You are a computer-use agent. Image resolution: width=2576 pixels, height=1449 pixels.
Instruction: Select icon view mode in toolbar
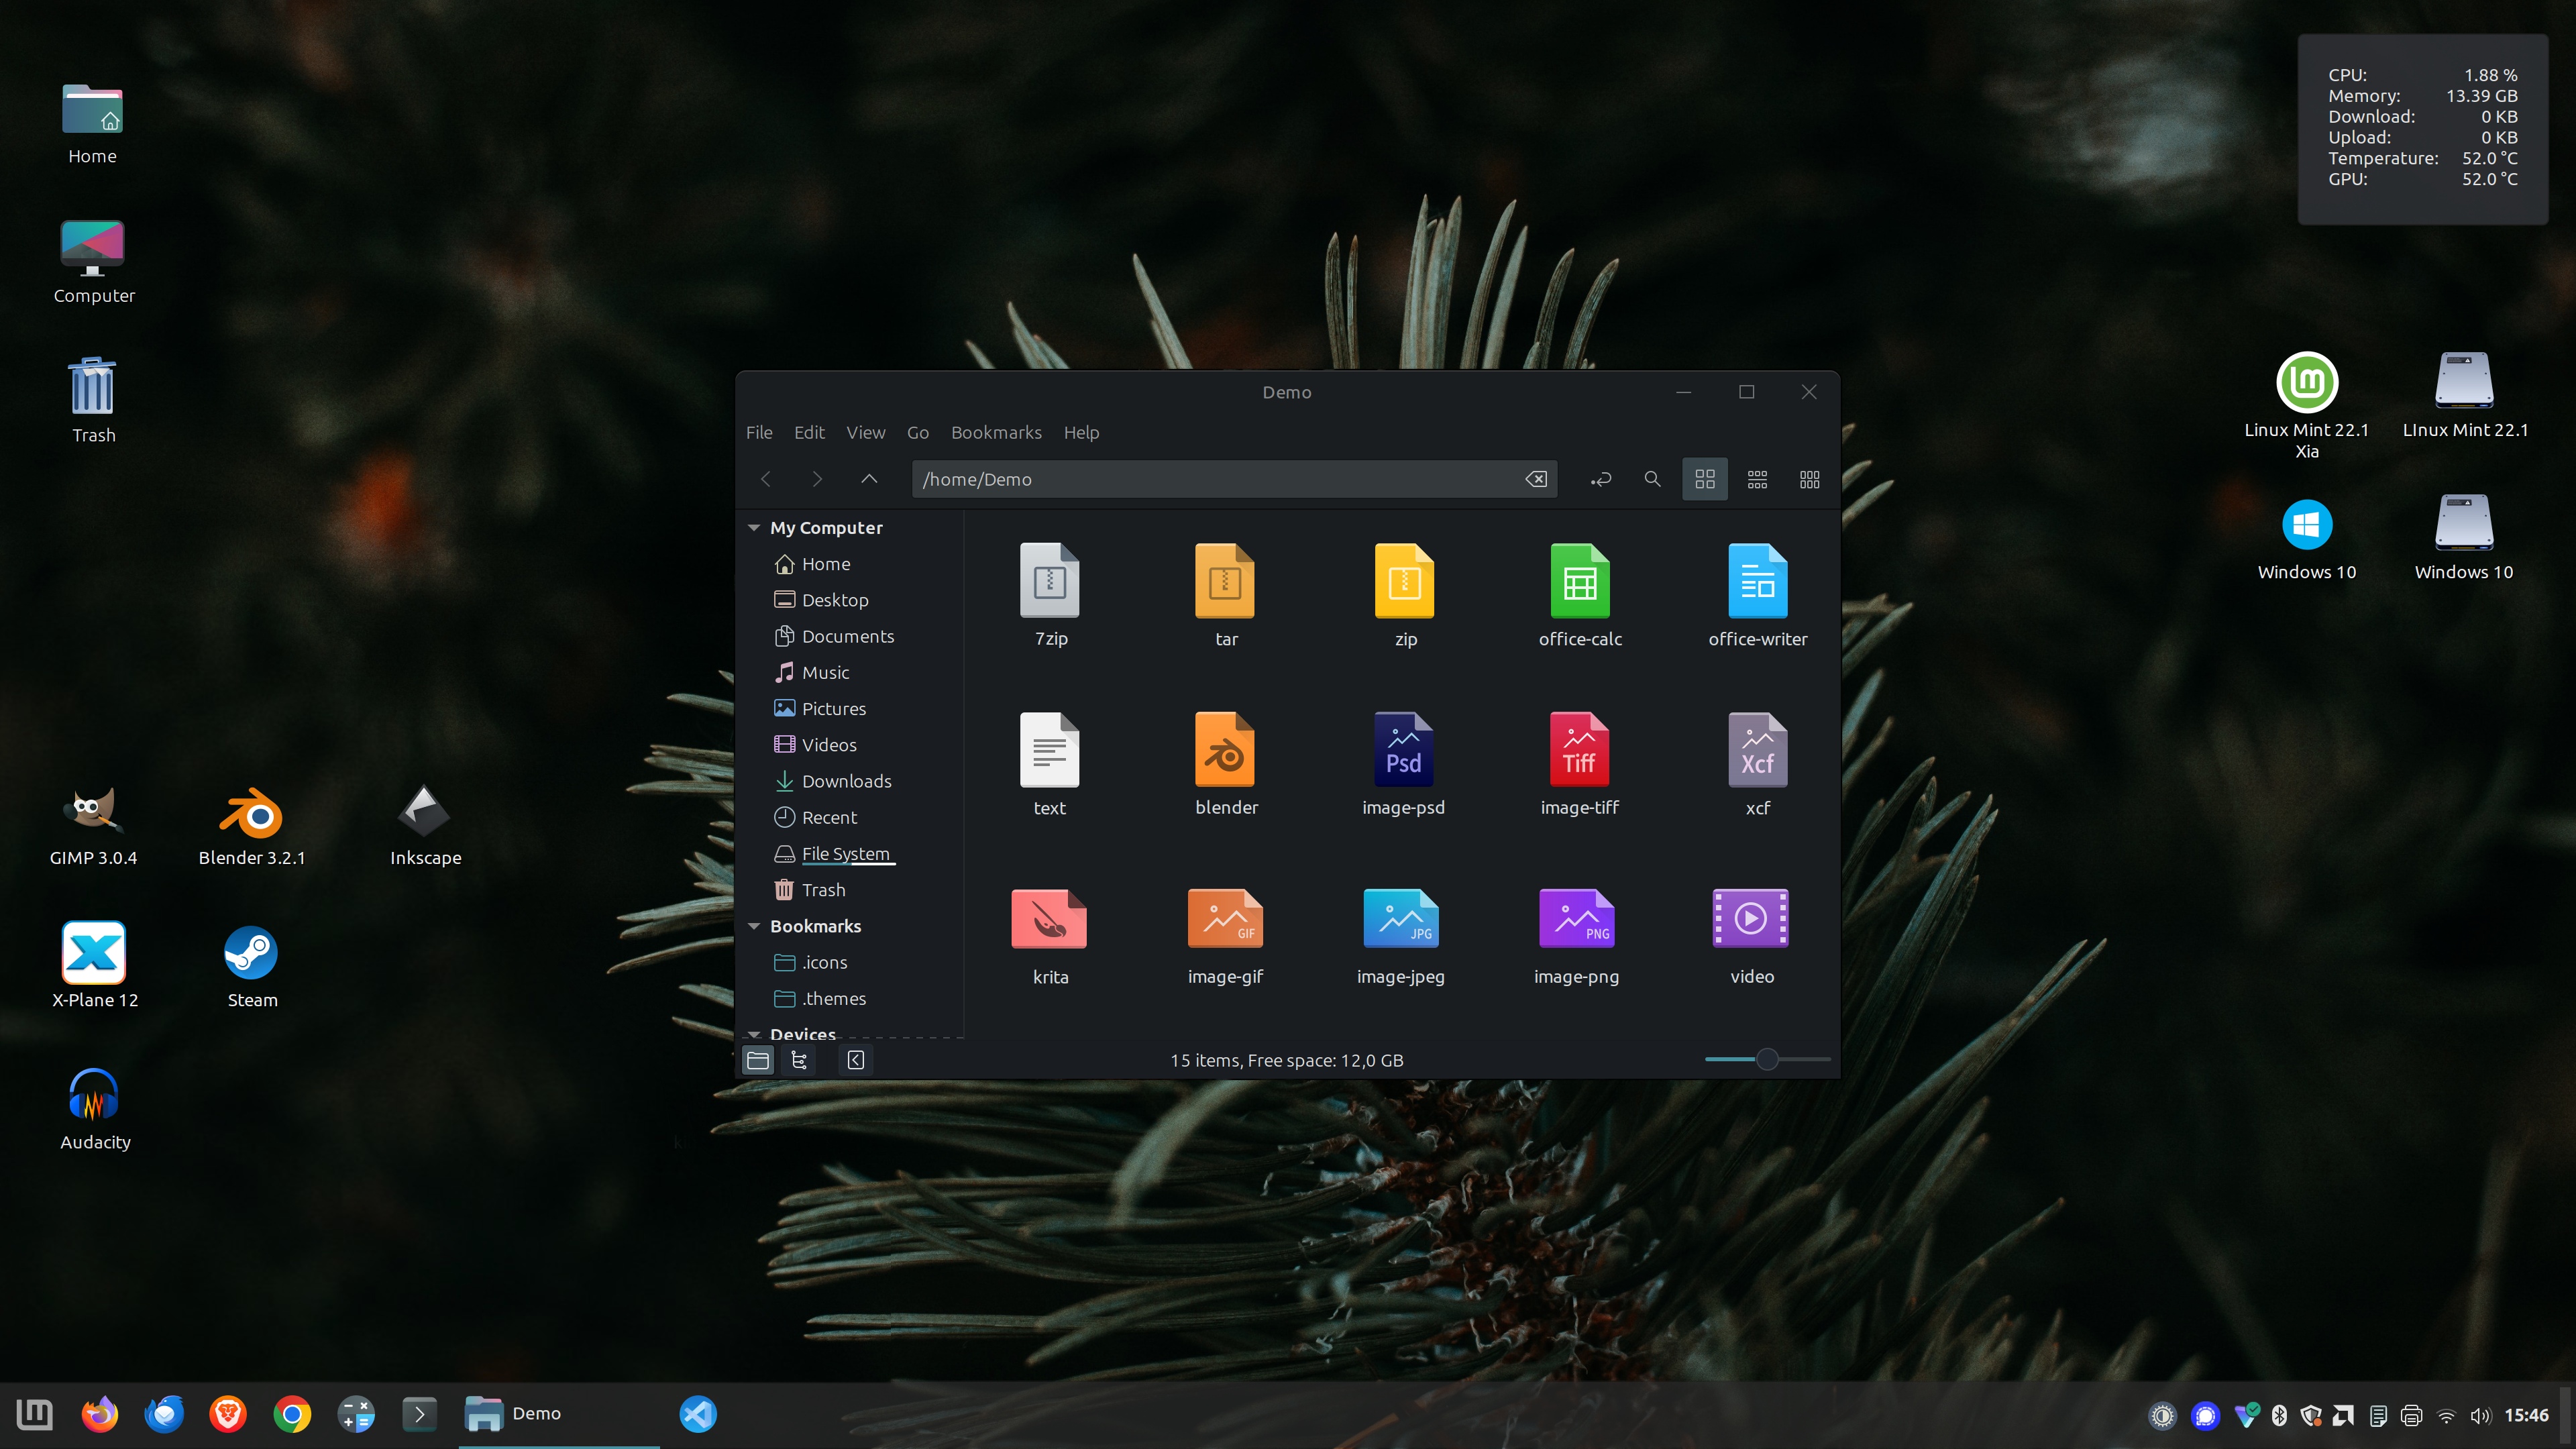click(x=1704, y=479)
